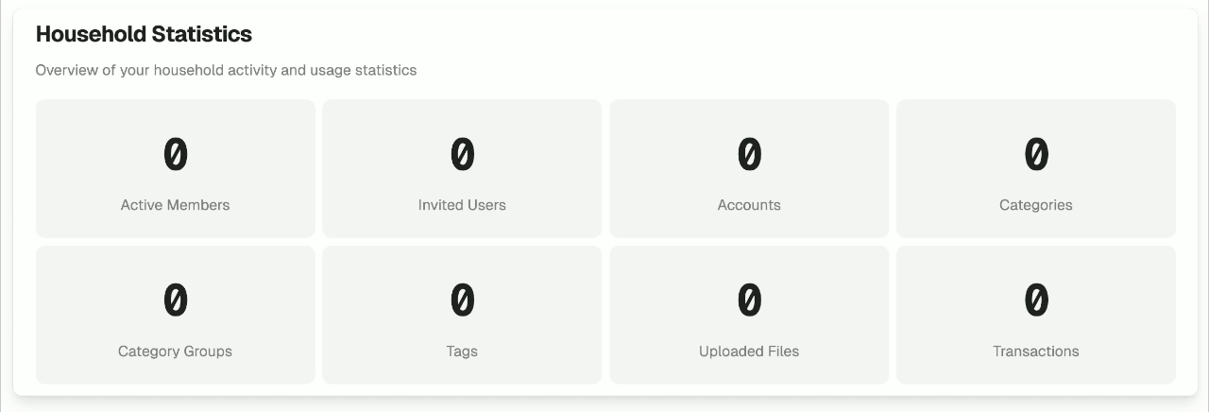
Task: Click the Tags count number
Action: (x=462, y=300)
